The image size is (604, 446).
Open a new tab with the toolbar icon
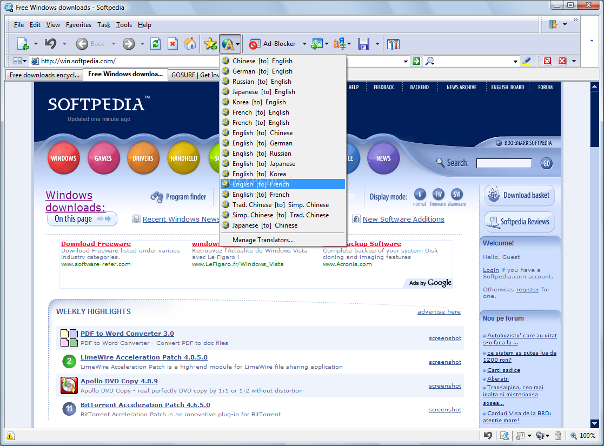(x=23, y=44)
